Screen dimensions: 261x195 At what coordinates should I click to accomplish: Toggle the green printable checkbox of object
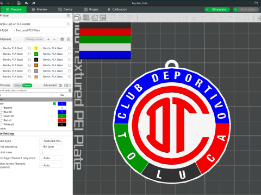pyautogui.click(x=54, y=103)
